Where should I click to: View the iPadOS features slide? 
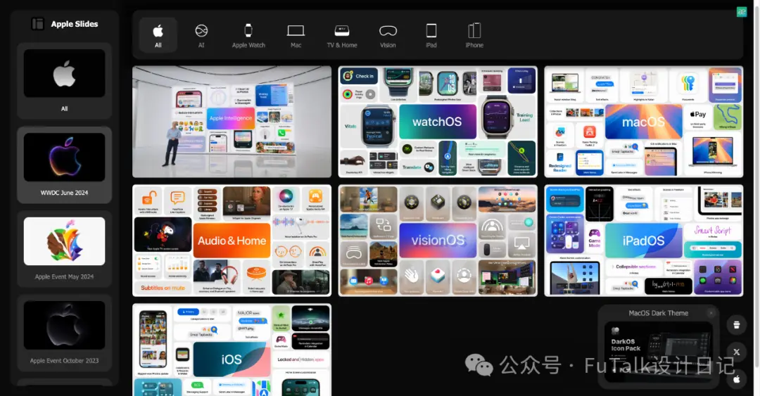click(x=644, y=241)
